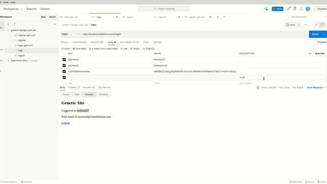Switch to the Params tab
This screenshot has width=327, height=184.
pyautogui.click(x=64, y=42)
